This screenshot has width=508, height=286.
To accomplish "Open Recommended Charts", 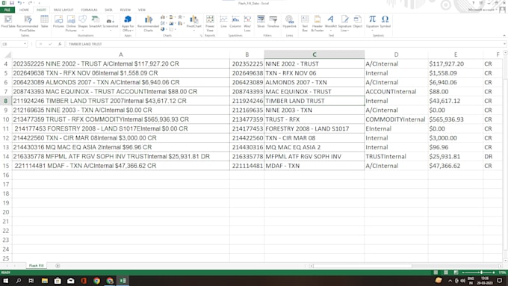I will tap(149, 23).
